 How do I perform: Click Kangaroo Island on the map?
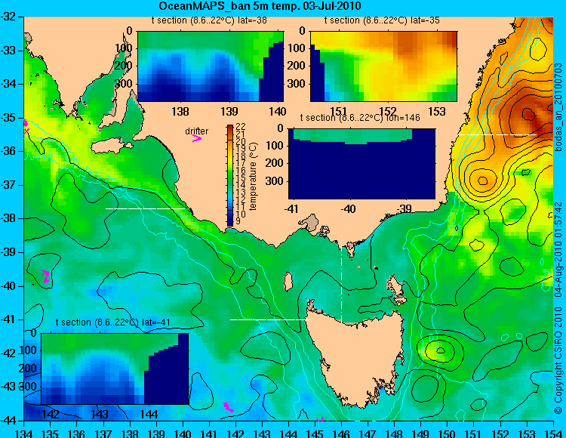pyautogui.click(x=111, y=147)
